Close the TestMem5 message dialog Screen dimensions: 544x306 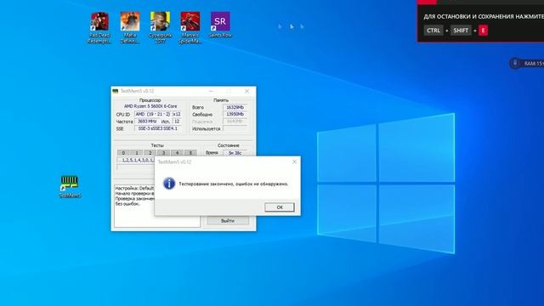(294, 161)
